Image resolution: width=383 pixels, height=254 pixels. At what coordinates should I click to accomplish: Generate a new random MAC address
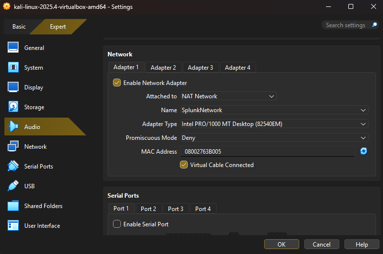364,151
